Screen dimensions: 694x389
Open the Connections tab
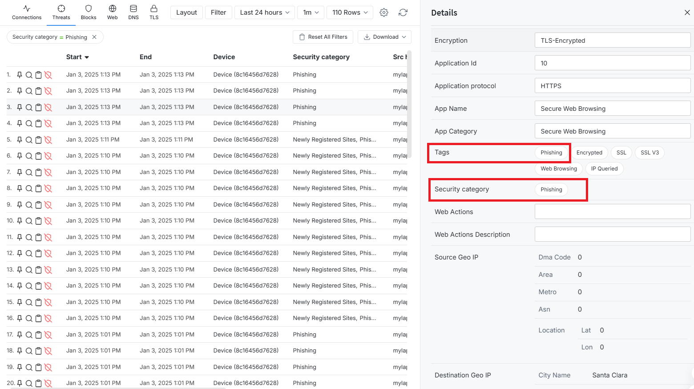point(27,12)
